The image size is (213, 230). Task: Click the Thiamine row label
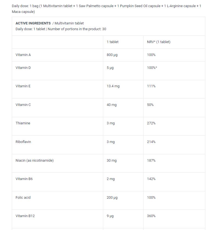23,123
